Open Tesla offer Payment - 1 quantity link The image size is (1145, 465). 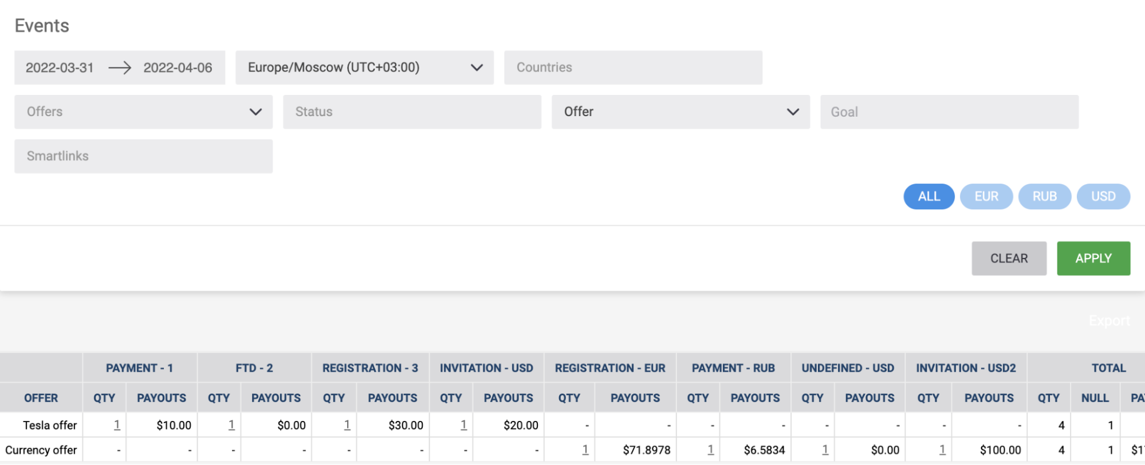click(x=117, y=425)
